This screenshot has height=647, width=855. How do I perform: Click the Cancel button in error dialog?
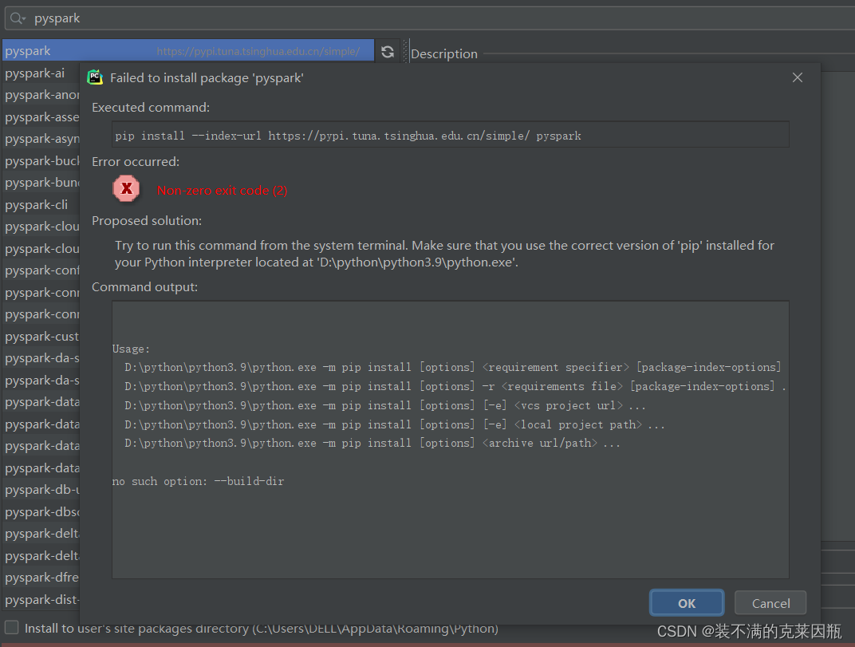(770, 603)
